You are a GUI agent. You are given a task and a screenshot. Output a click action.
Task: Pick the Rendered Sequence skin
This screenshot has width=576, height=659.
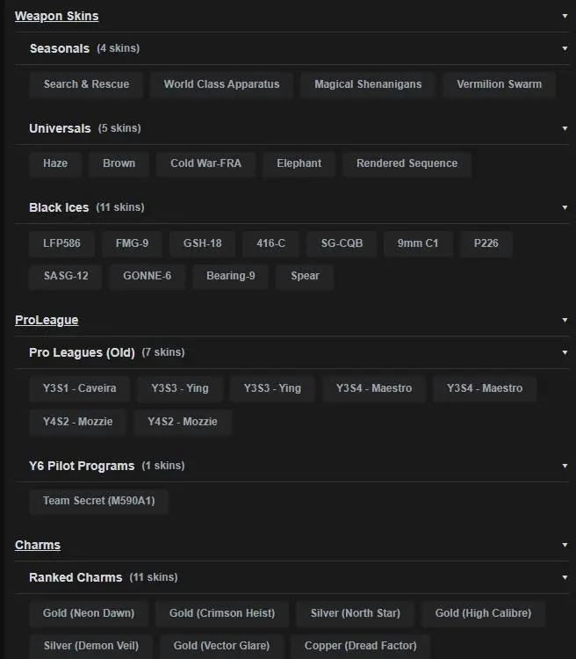[x=407, y=163]
